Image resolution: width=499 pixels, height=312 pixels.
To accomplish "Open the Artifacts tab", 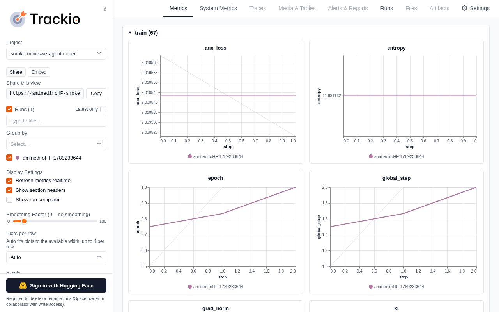I will (x=439, y=8).
